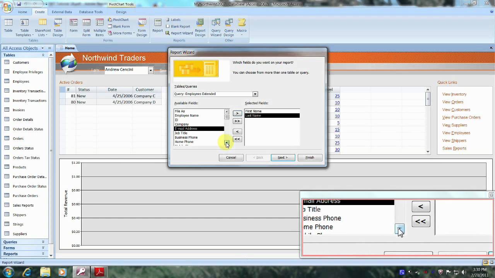Image resolution: width=495 pixels, height=278 pixels.
Task: Open the Sales Reports quick link
Action: (454, 148)
